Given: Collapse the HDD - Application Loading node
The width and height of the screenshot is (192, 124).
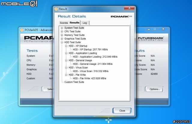Looking at the screenshot, I should coord(66,53).
